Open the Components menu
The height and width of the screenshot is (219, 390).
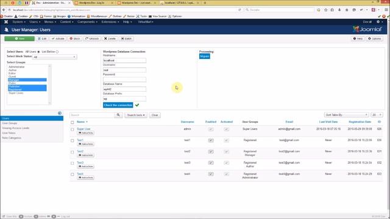[x=87, y=22]
